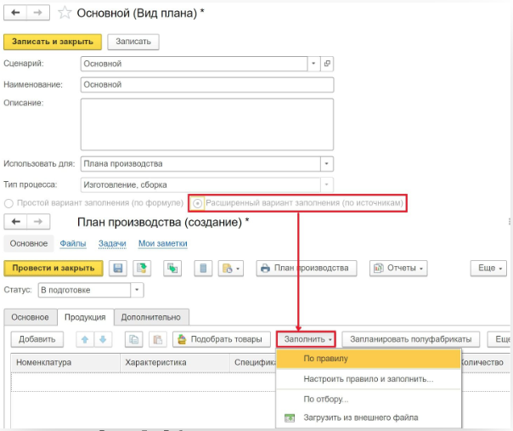Expand the Сценарий dropdown arrow
Viewport: 513px width, 431px height.
pyautogui.click(x=313, y=64)
